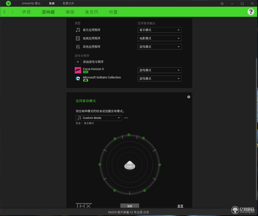258x216 pixels.
Task: Click the listener head icon in the circle
Action: (x=130, y=165)
